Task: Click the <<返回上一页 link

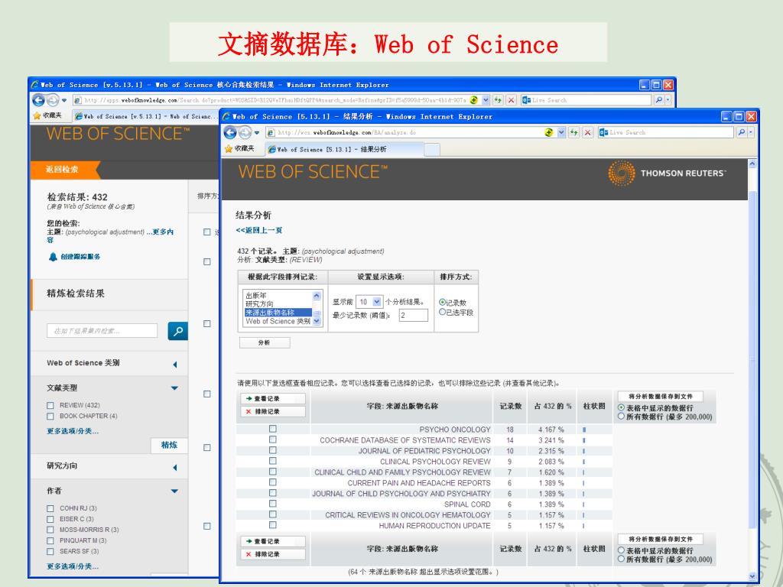Action: (259, 231)
